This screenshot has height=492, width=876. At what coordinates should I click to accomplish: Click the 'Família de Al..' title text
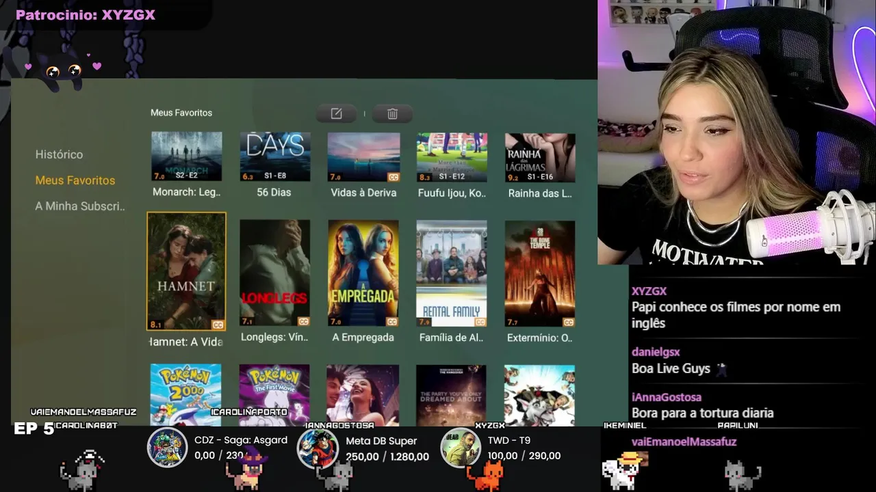coord(452,338)
